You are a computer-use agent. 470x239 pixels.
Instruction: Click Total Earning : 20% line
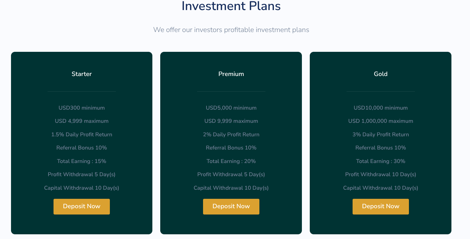231,161
